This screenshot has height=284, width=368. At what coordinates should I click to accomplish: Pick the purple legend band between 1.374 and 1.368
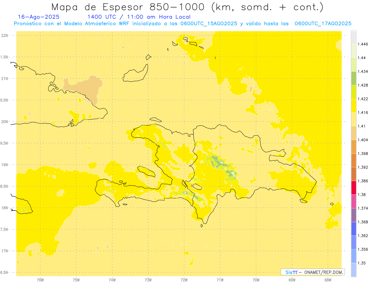pos(354,215)
